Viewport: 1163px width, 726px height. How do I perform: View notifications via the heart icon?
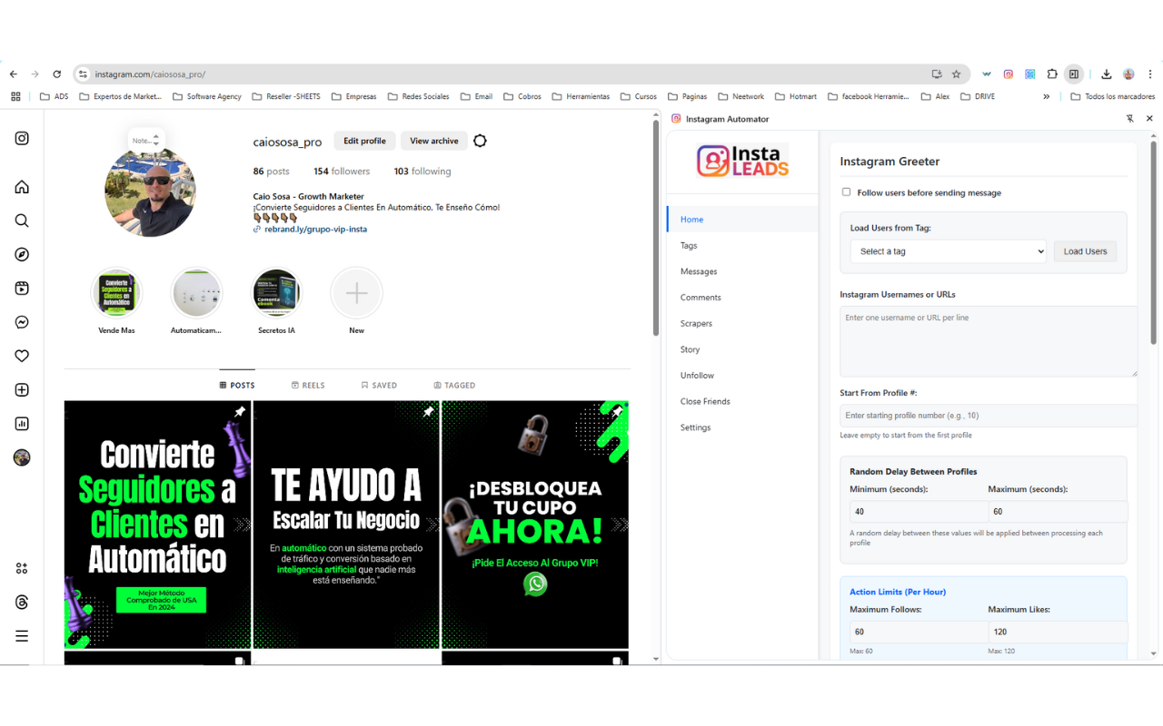22,356
